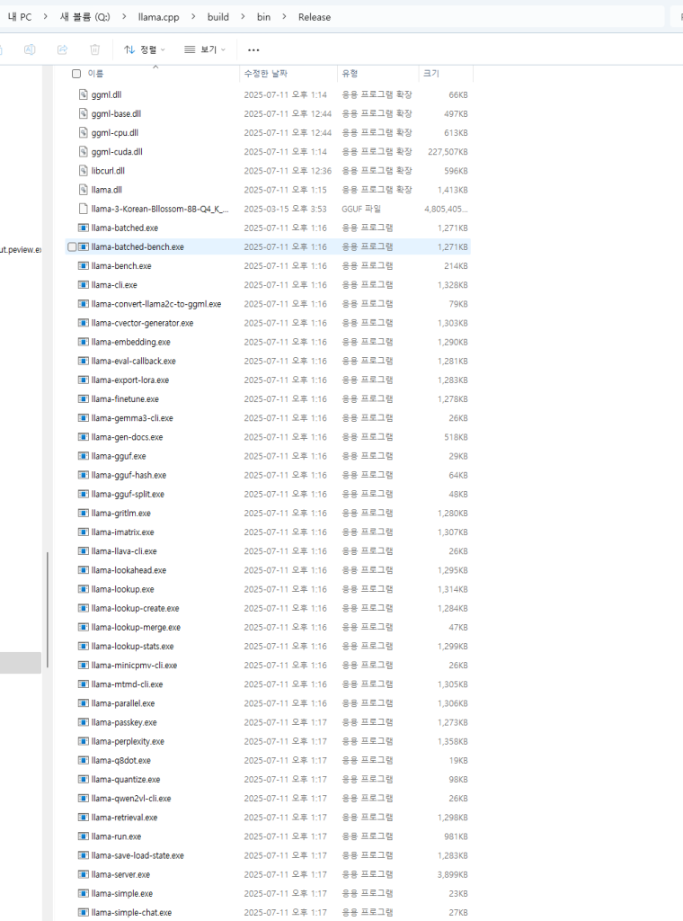This screenshot has height=921, width=683.
Task: Toggle the select-all checkbox in the header
Action: 76,74
